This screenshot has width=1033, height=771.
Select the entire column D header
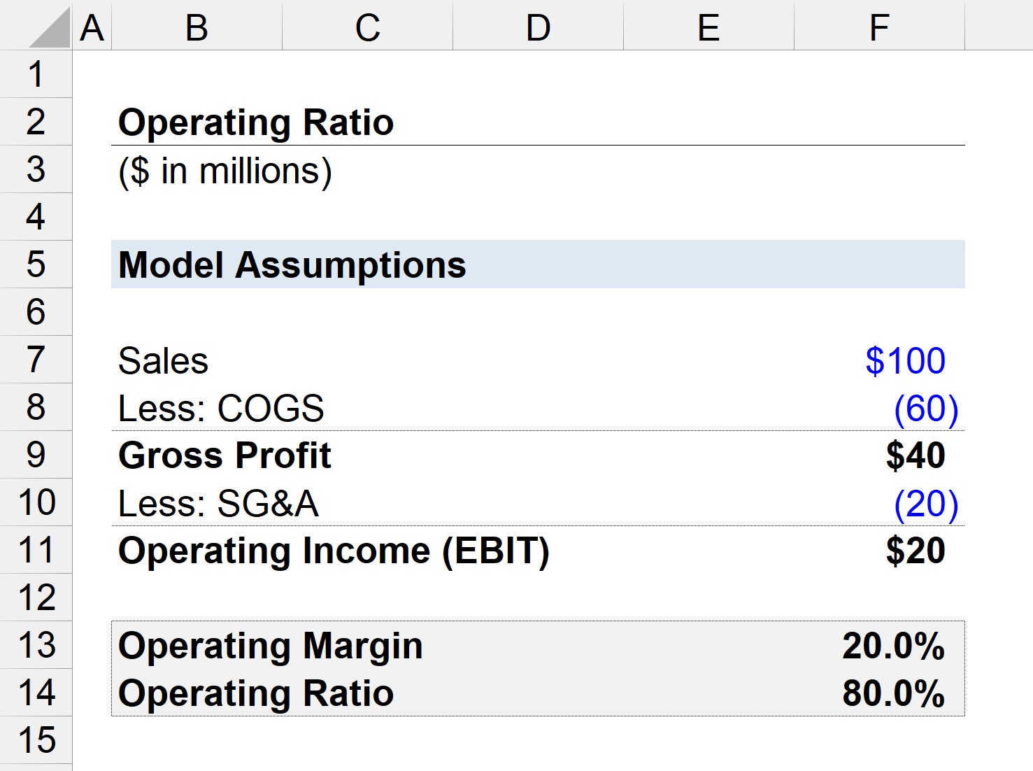(537, 28)
